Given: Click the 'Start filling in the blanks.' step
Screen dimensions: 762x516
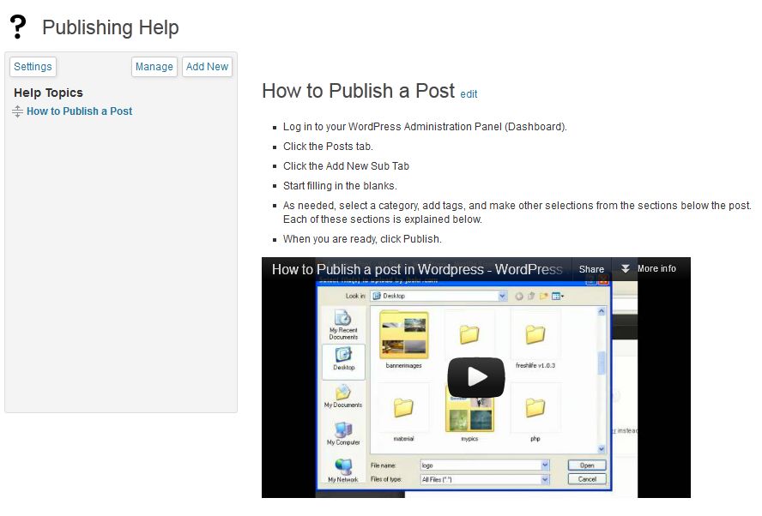Looking at the screenshot, I should pyautogui.click(x=340, y=186).
